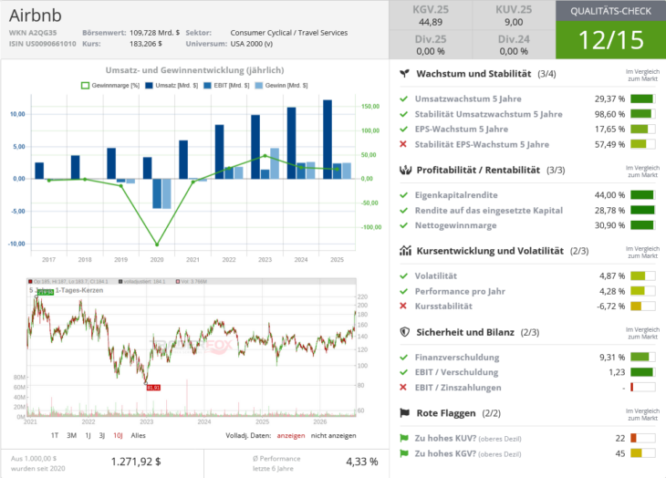Viewport: 666px width, 478px height.
Task: Click the 12/15 quality score box
Action: tap(610, 40)
